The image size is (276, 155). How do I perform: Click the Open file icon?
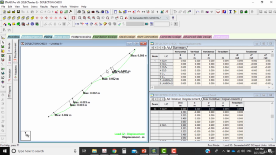[x=9, y=12]
